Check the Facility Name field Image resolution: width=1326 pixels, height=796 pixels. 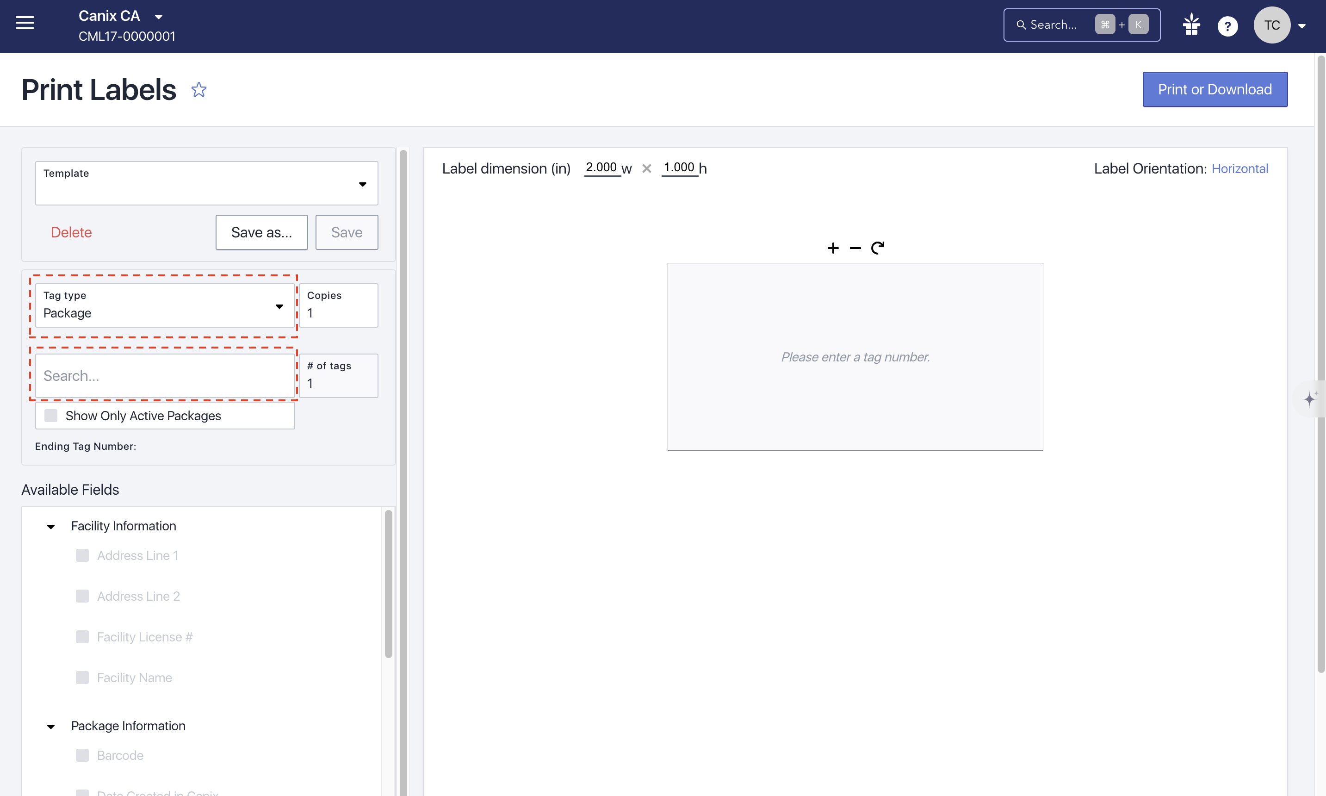[82, 678]
